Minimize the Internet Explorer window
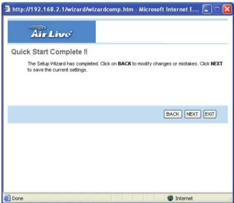Viewport: 234px width, 203px height. pyautogui.click(x=207, y=9)
